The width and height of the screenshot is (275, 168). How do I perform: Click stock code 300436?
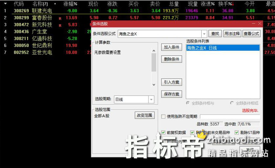[x=21, y=31]
